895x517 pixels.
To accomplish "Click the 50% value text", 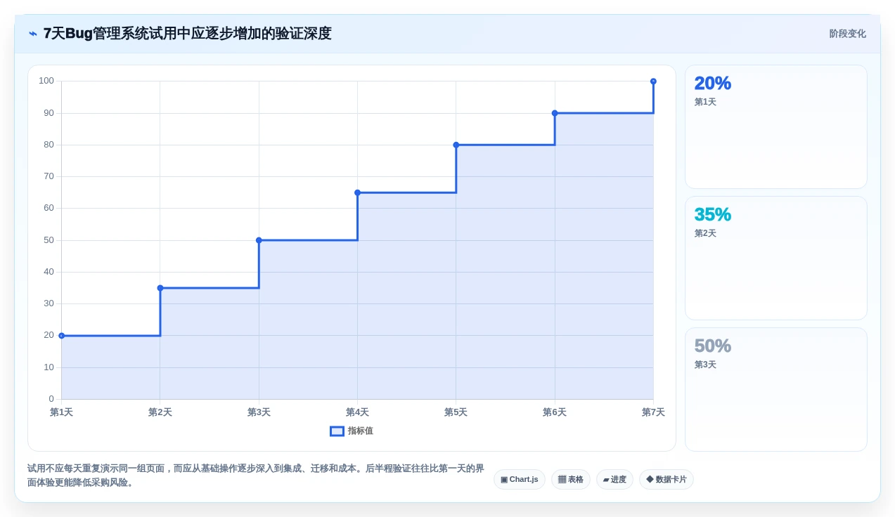I will tap(713, 346).
